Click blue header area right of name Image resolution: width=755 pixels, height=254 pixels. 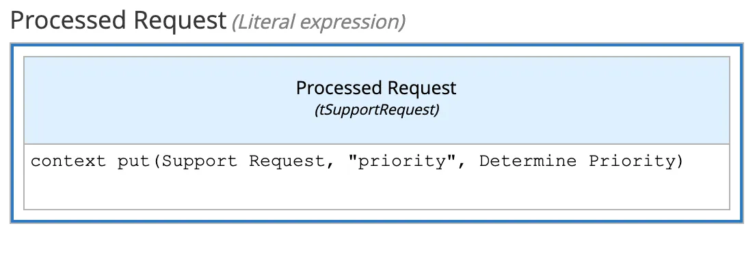pos(593,100)
